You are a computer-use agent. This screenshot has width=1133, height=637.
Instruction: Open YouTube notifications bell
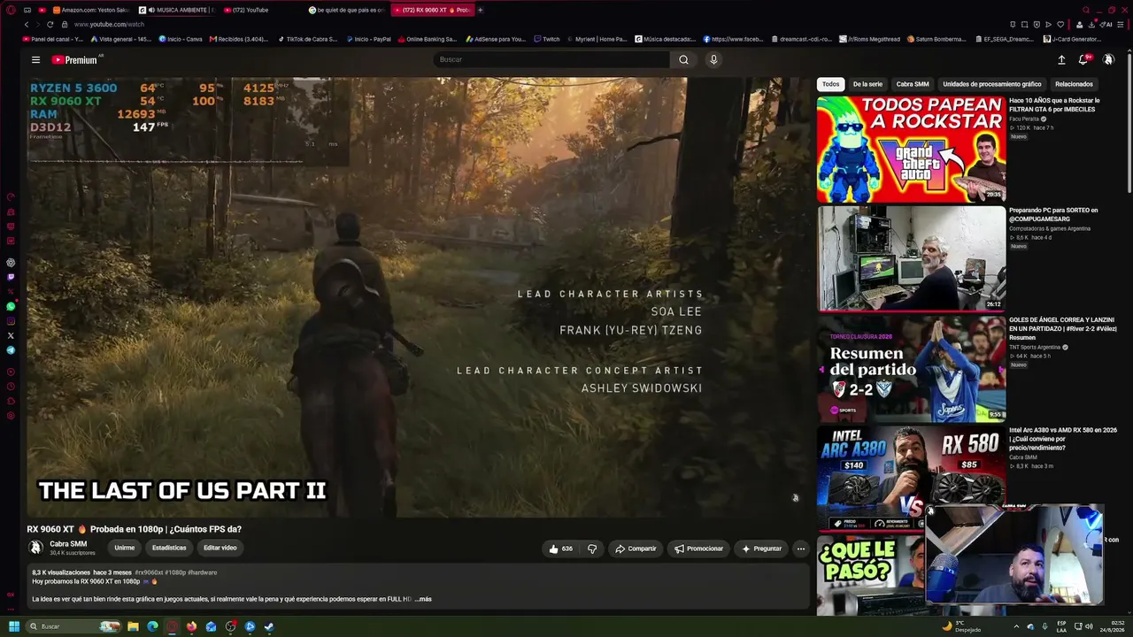(x=1083, y=60)
